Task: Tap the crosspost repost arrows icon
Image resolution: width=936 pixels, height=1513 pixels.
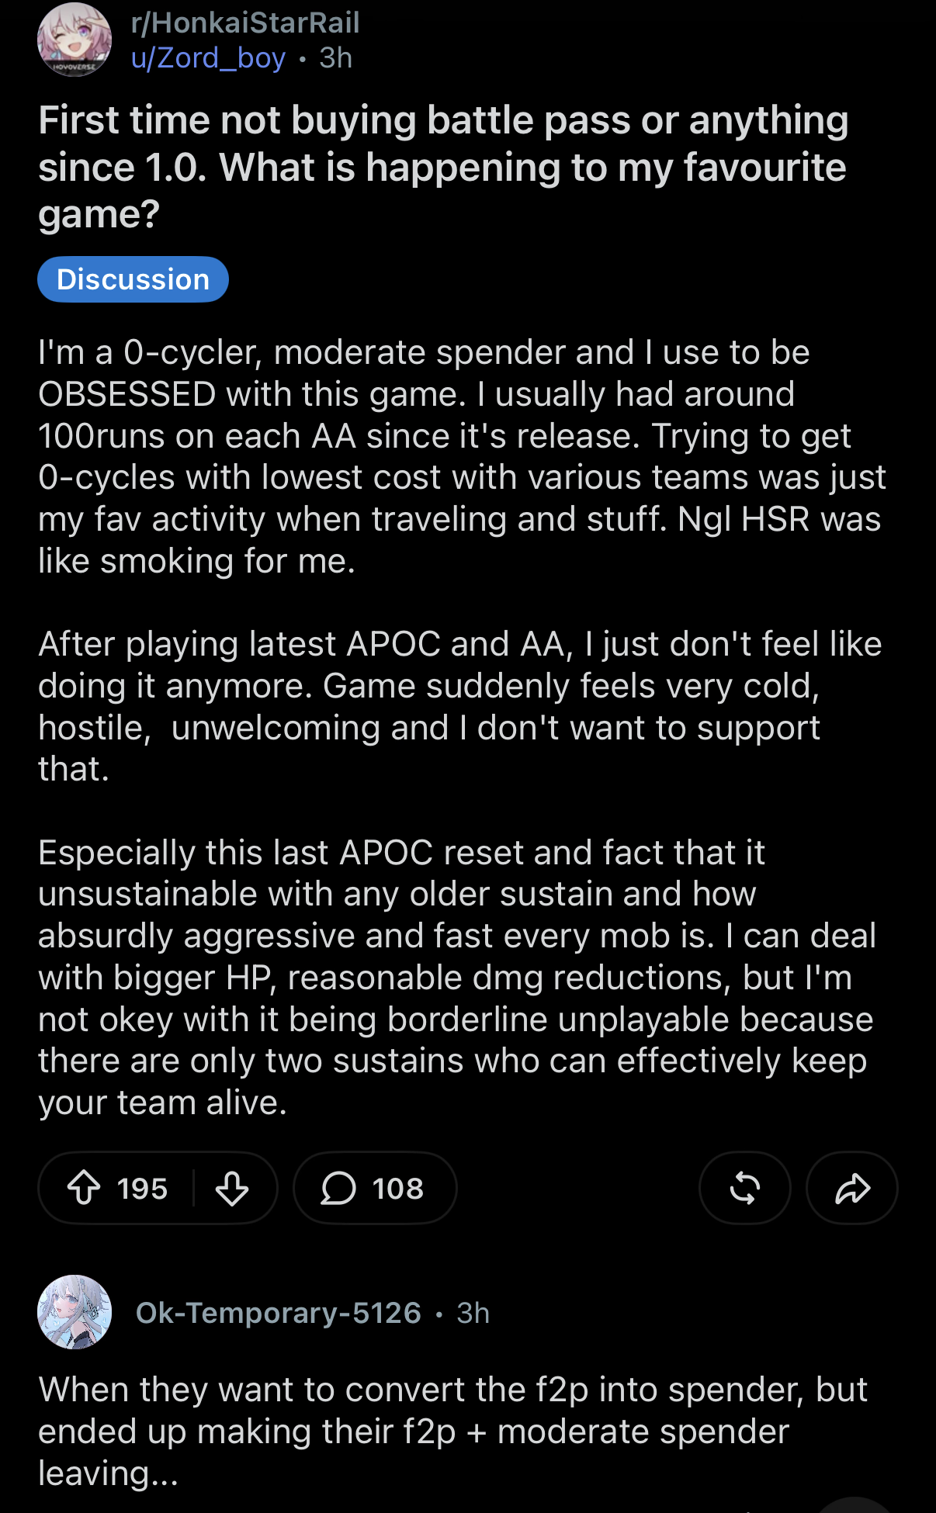Action: 745,1188
